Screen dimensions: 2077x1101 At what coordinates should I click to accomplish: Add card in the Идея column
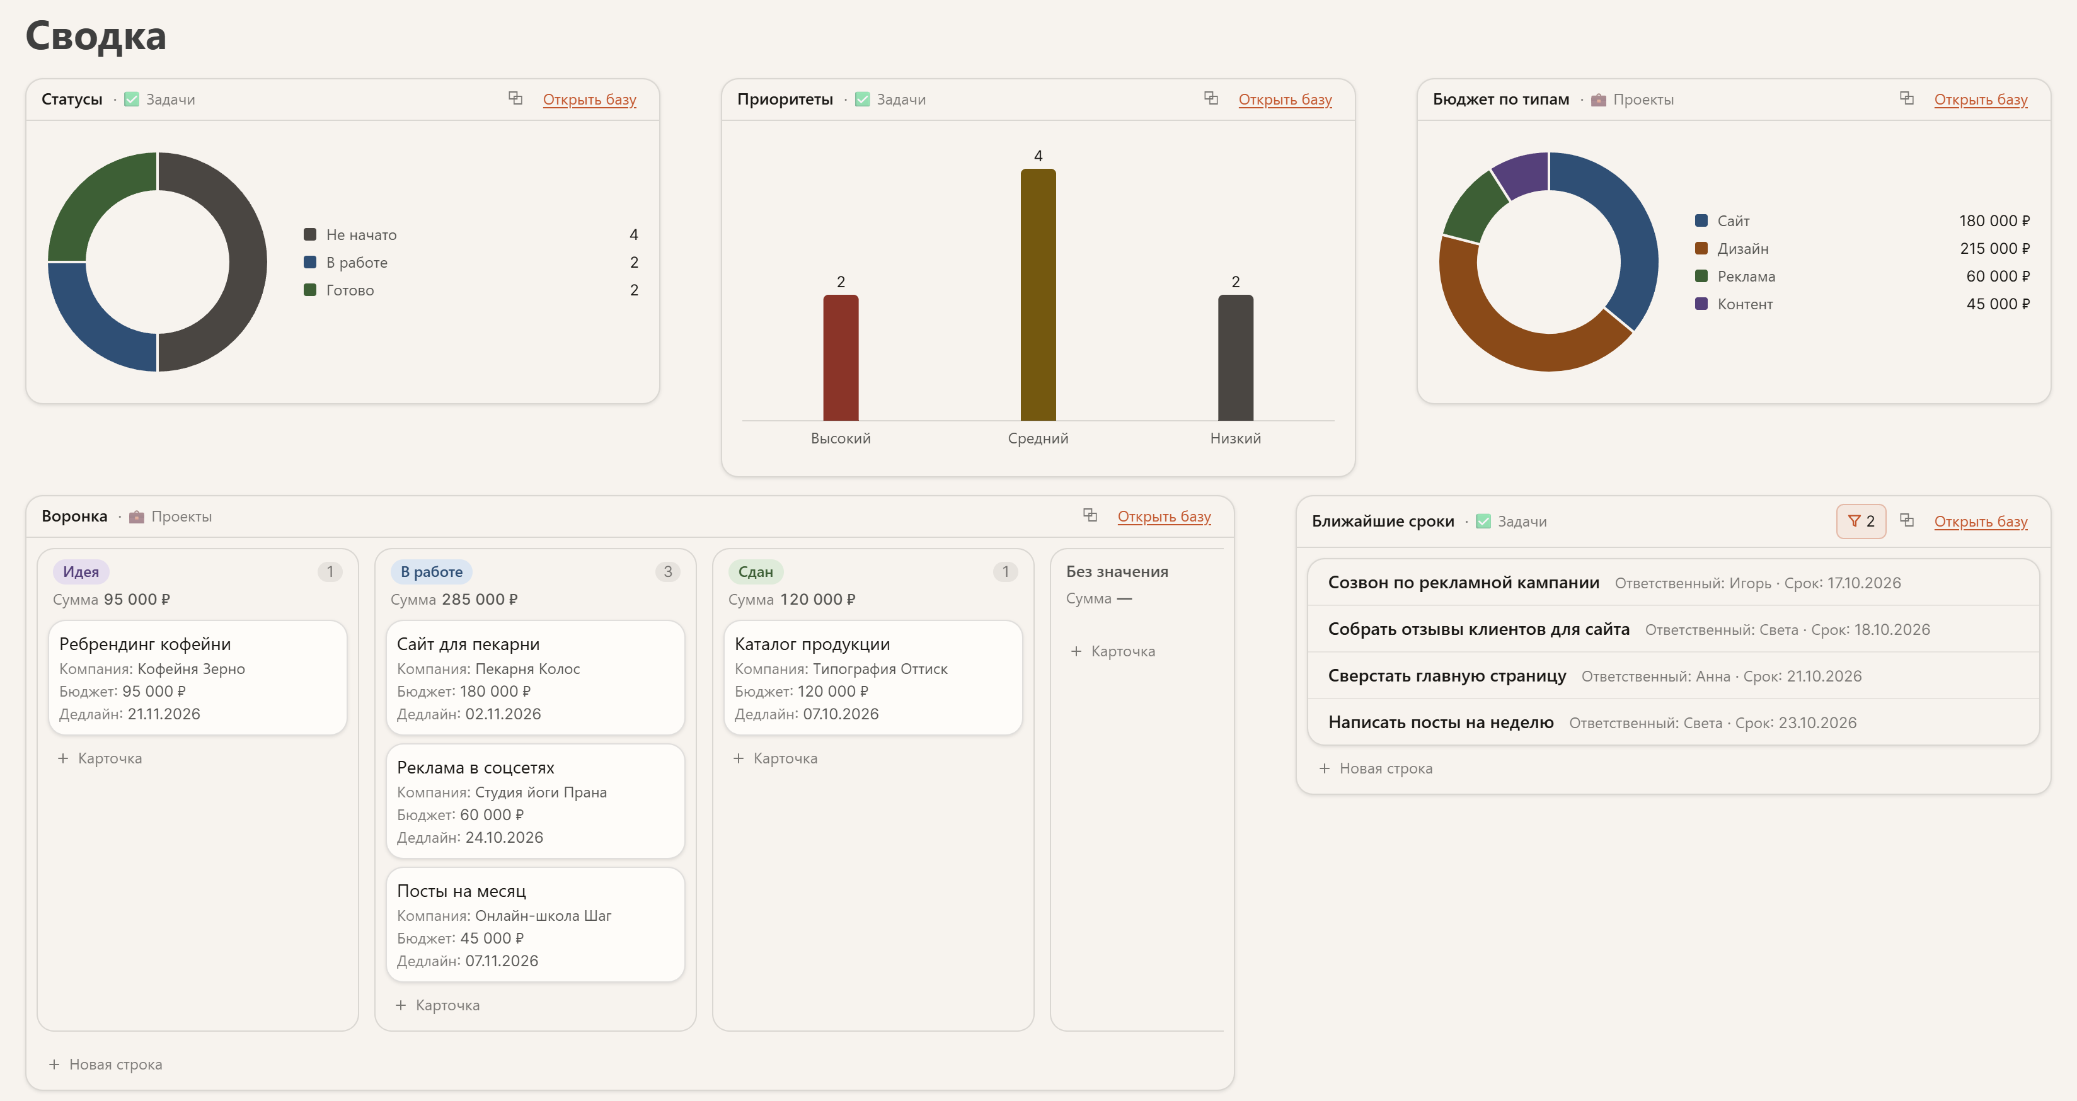(x=100, y=758)
